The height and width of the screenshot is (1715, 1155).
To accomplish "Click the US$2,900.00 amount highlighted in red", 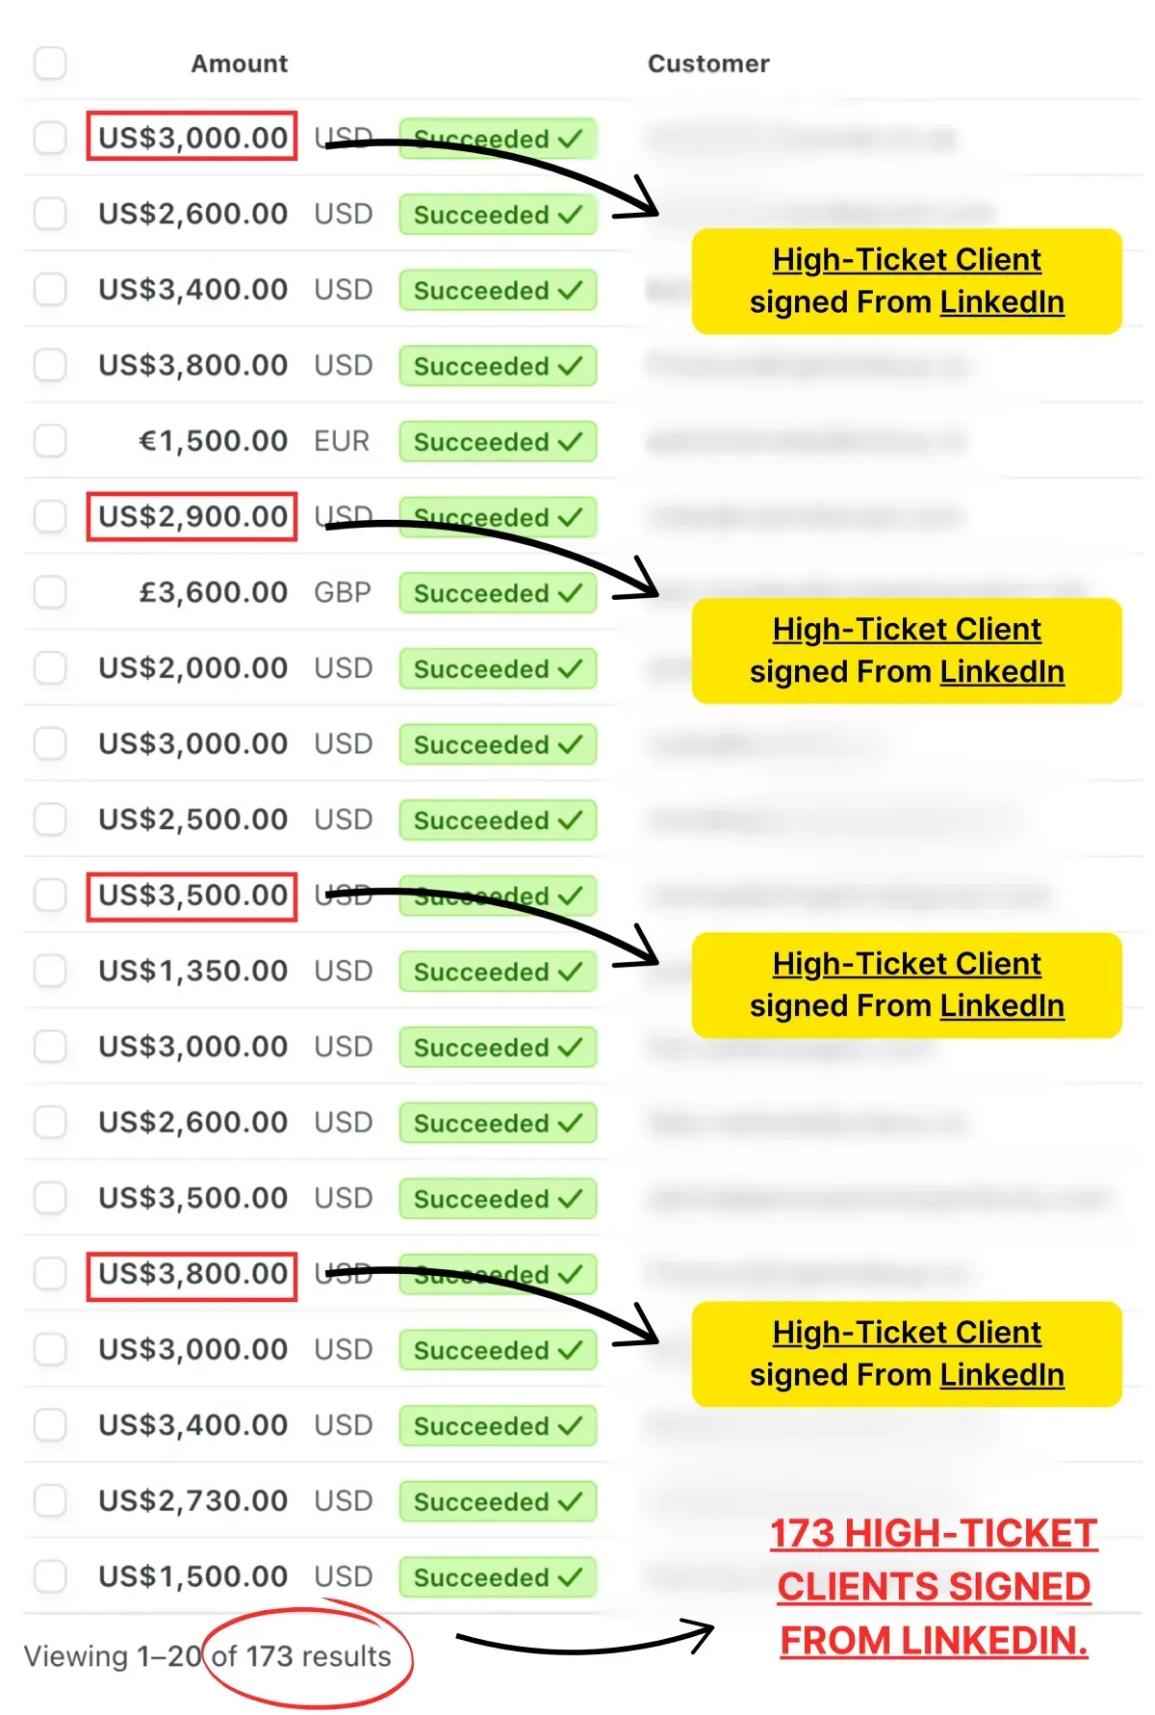I will (x=192, y=516).
